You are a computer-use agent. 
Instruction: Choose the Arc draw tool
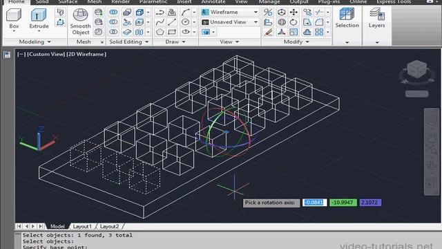tap(186, 12)
